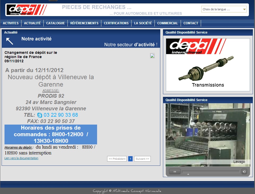255x194 pixels.
Task: Open the COMMERCIAL menu item
Action: [x=167, y=23]
